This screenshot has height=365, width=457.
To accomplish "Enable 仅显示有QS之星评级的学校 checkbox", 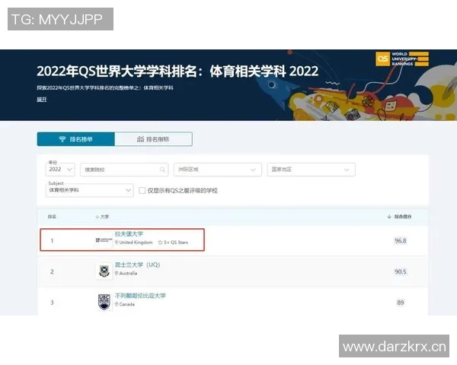I will pyautogui.click(x=142, y=190).
